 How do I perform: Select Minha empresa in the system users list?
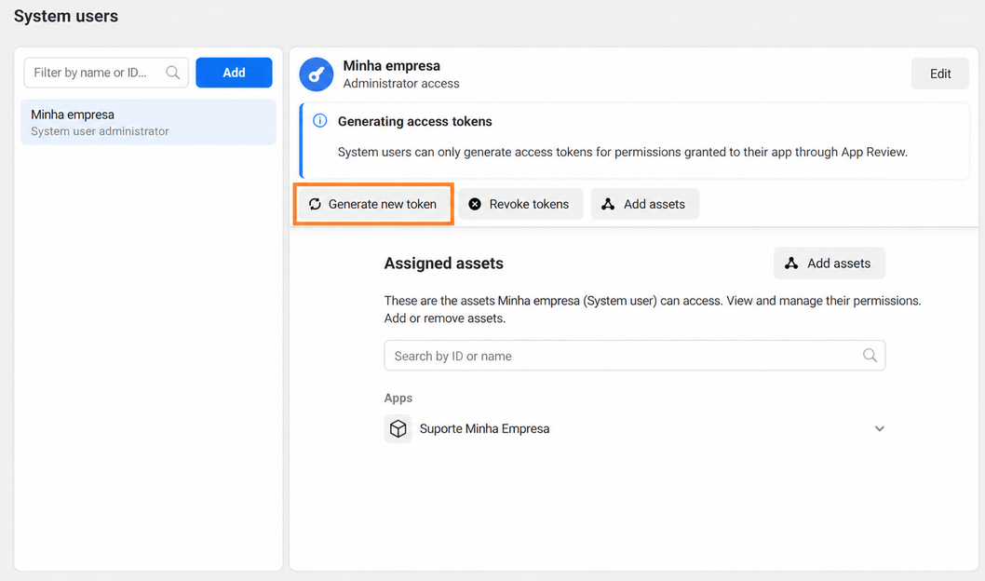click(148, 122)
